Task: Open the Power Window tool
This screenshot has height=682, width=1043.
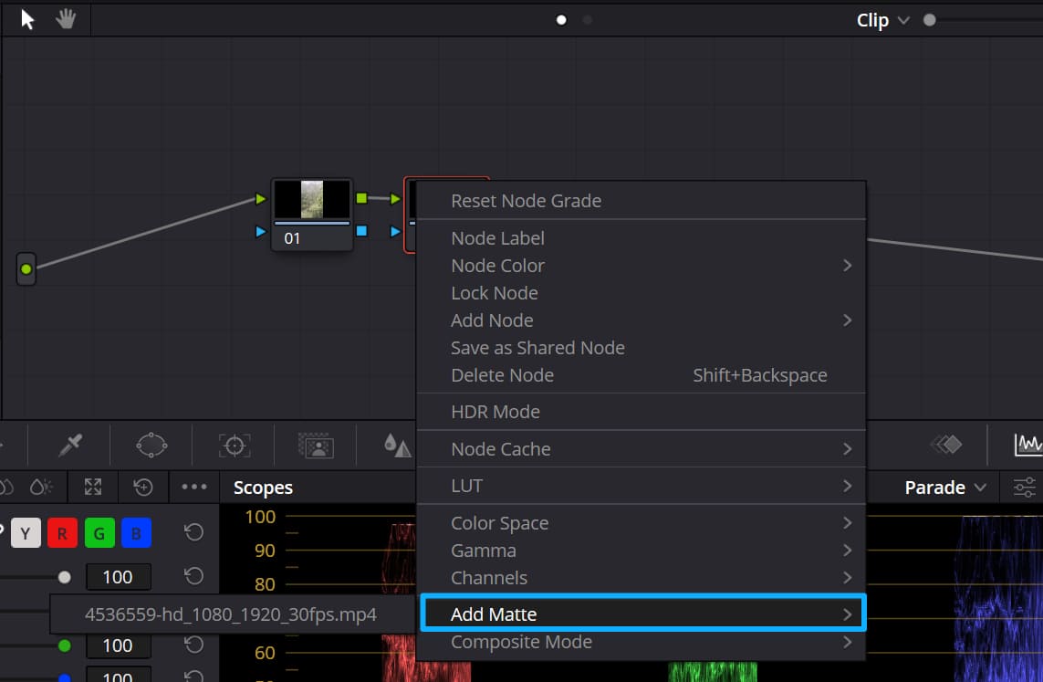Action: (x=151, y=446)
